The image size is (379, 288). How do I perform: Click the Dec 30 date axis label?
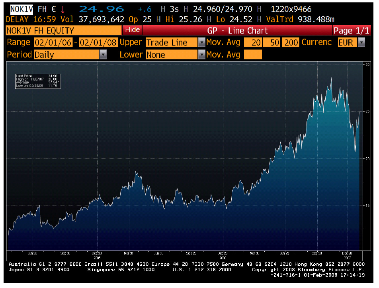pyautogui.click(x=97, y=253)
